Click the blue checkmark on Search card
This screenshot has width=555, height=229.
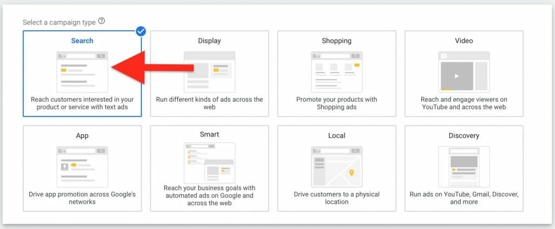140,31
